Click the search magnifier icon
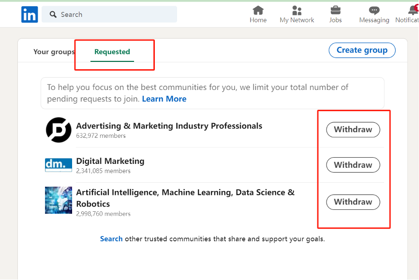This screenshot has width=419, height=280. 53,15
